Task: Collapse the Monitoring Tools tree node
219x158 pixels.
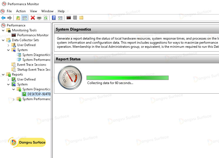Action: pos(3,30)
